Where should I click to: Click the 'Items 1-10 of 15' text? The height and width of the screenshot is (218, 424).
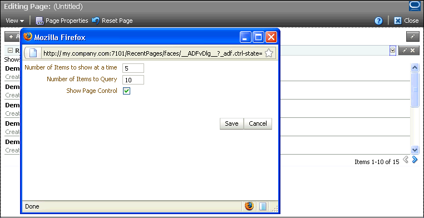point(377,162)
